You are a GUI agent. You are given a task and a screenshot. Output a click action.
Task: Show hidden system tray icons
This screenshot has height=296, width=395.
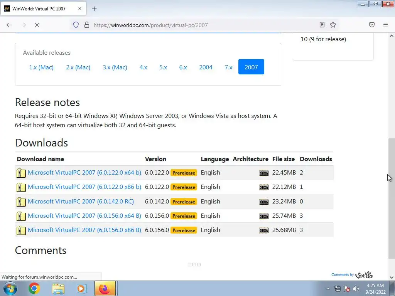point(328,289)
